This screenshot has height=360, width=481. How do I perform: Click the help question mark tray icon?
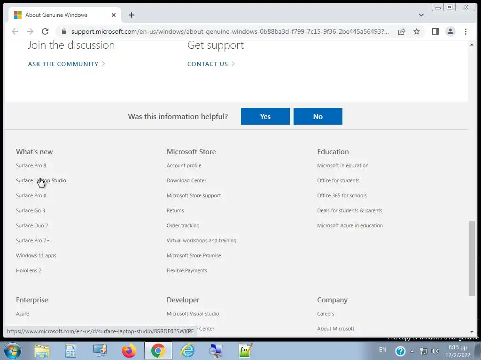click(400, 351)
